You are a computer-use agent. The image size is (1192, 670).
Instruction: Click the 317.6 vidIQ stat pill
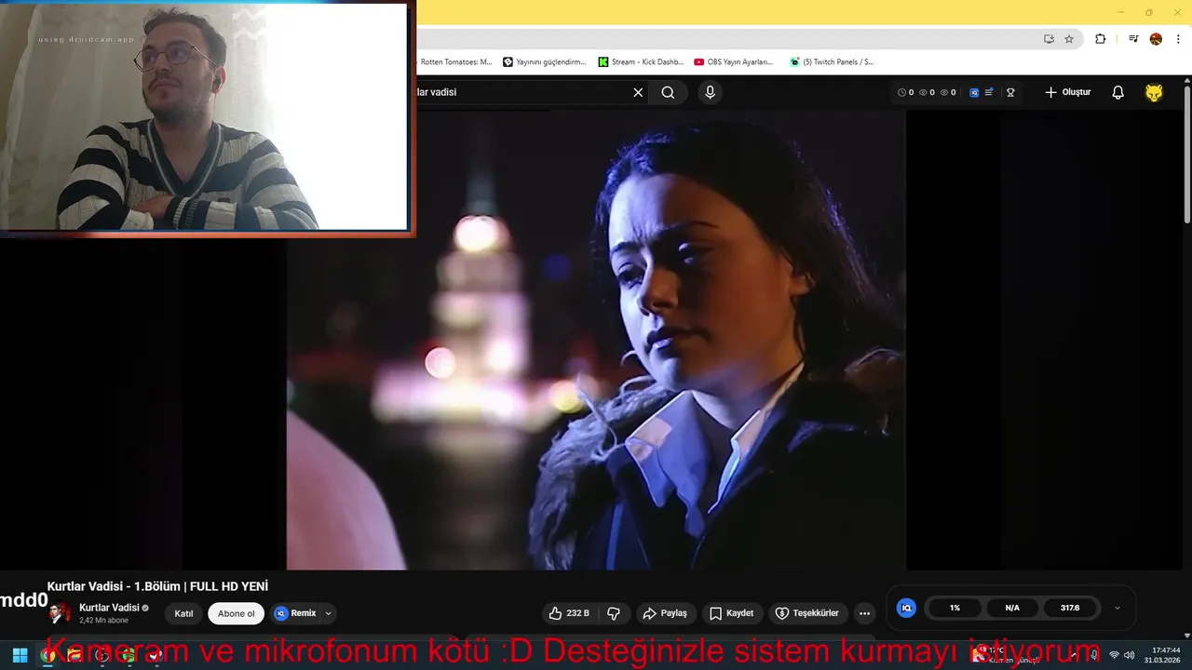[1070, 608]
